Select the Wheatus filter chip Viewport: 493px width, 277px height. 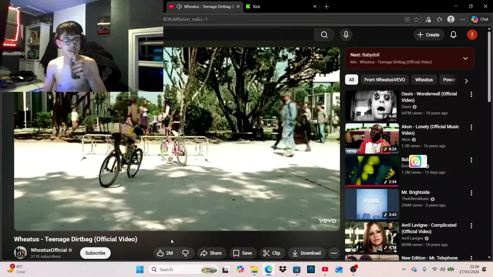click(x=424, y=80)
